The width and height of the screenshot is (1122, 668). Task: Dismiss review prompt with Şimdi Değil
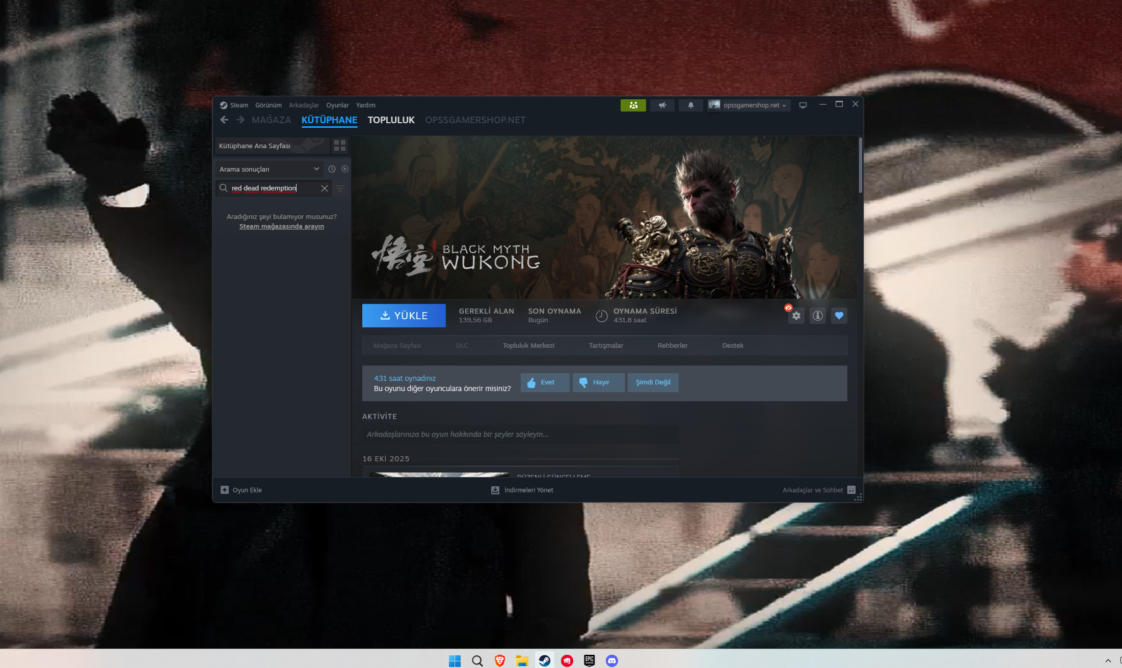point(653,382)
